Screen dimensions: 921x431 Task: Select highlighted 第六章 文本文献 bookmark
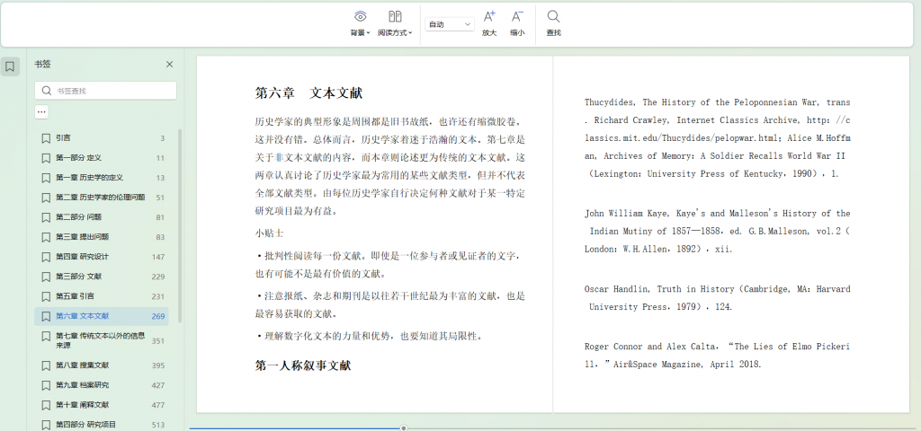(101, 316)
